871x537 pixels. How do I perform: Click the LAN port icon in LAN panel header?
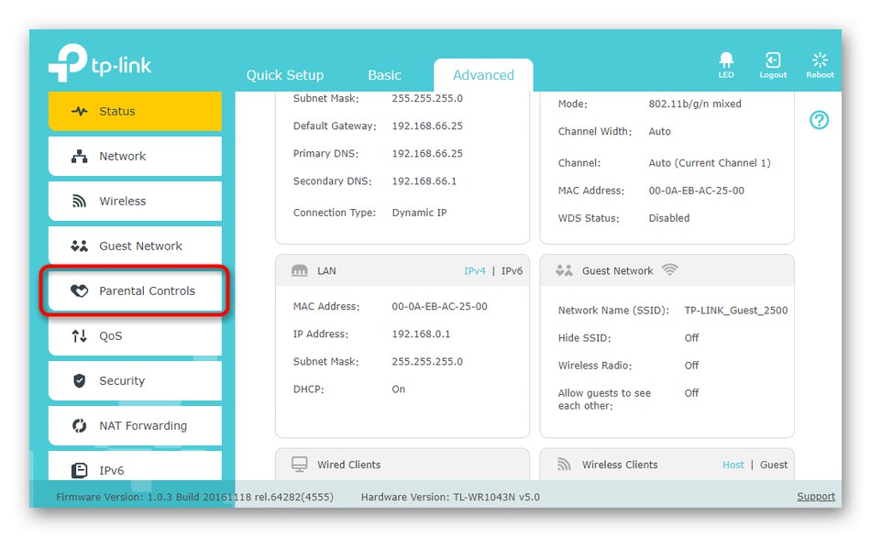click(300, 270)
